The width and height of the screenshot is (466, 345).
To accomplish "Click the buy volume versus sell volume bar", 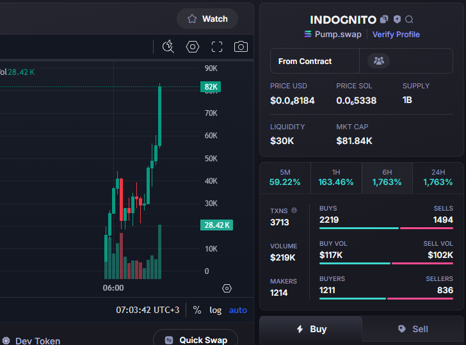I will tap(386, 263).
